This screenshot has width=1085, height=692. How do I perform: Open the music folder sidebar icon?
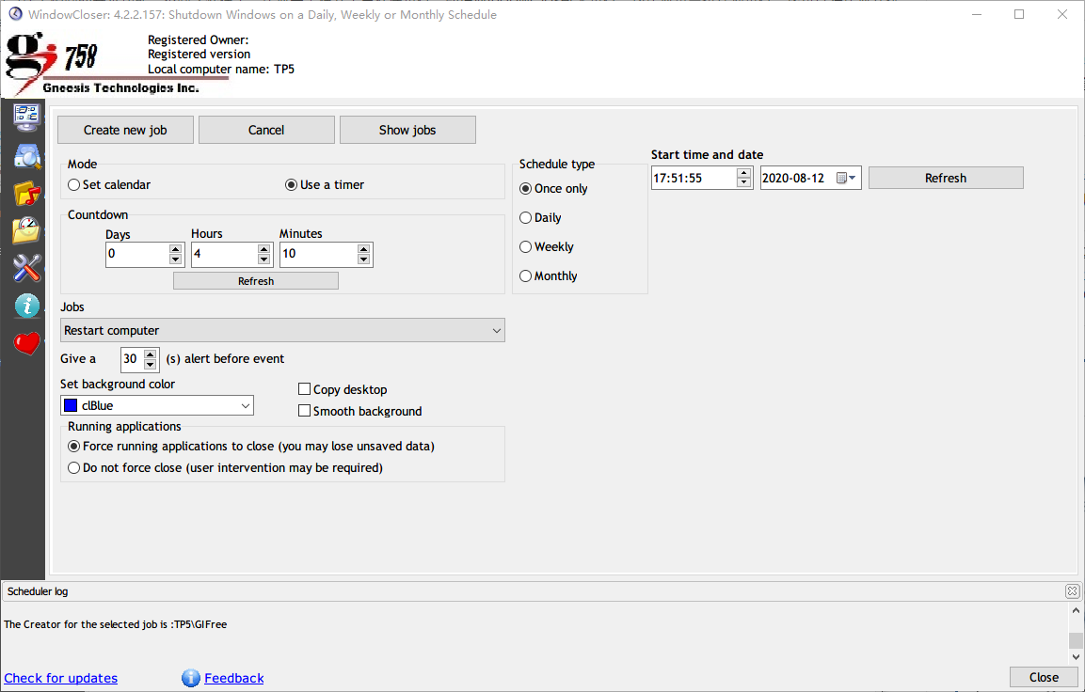[x=27, y=195]
